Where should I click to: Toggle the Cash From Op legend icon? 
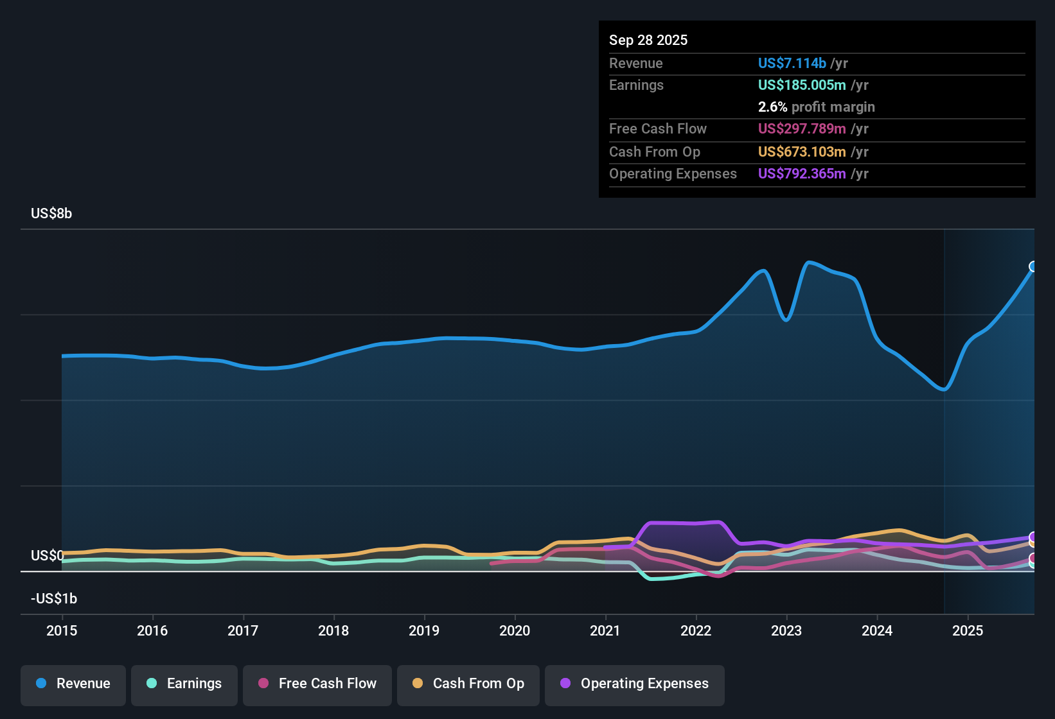tap(418, 684)
